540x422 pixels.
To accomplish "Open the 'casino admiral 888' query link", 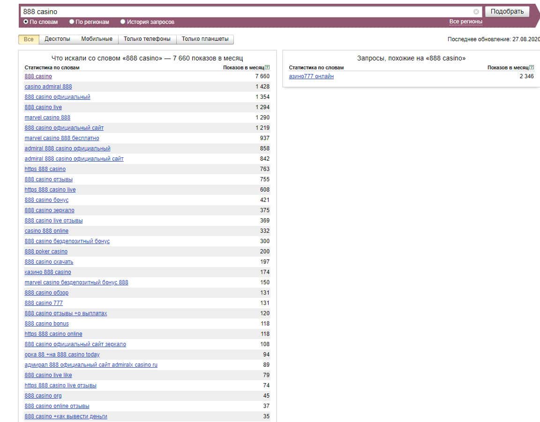I will [48, 87].
